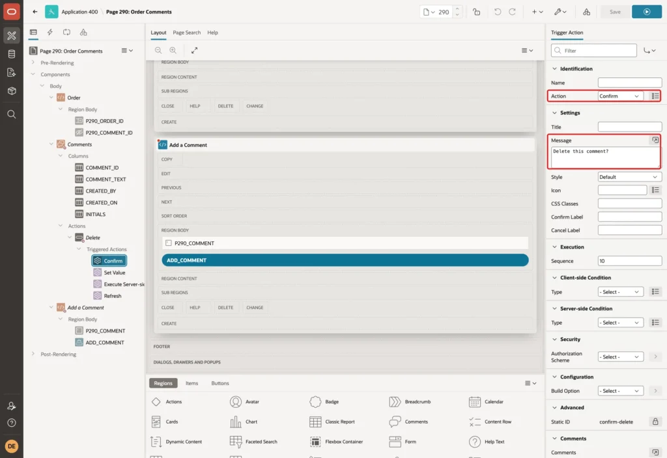This screenshot has width=667, height=458.
Task: Click the Save button
Action: (615, 12)
